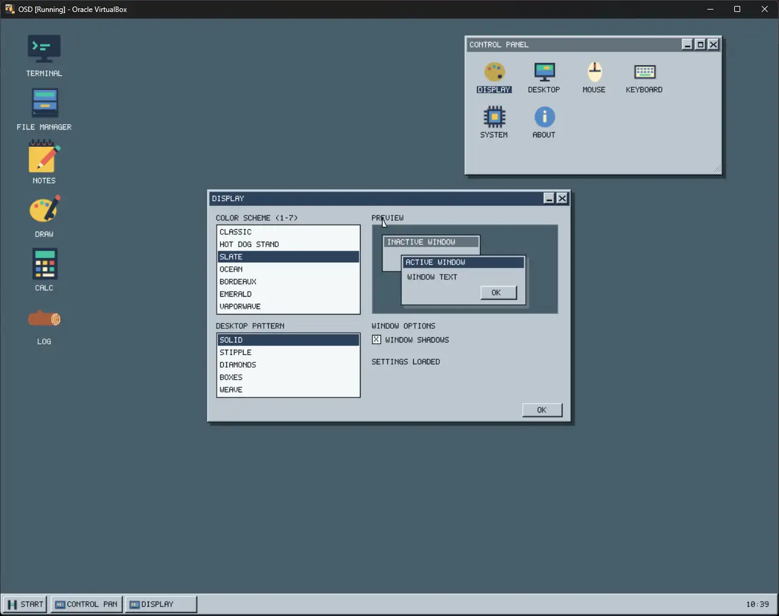This screenshot has width=779, height=616.
Task: Close the Display window
Action: pos(562,198)
